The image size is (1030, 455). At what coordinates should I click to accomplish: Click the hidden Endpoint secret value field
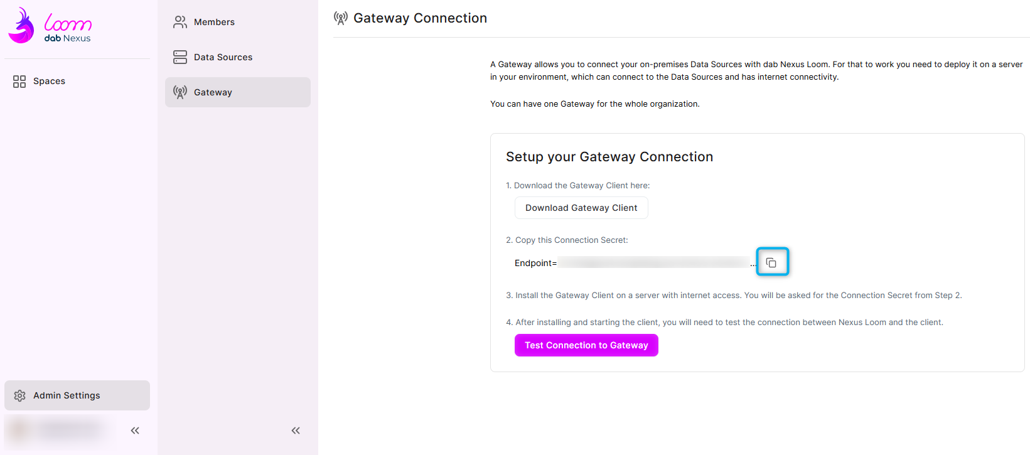(654, 262)
